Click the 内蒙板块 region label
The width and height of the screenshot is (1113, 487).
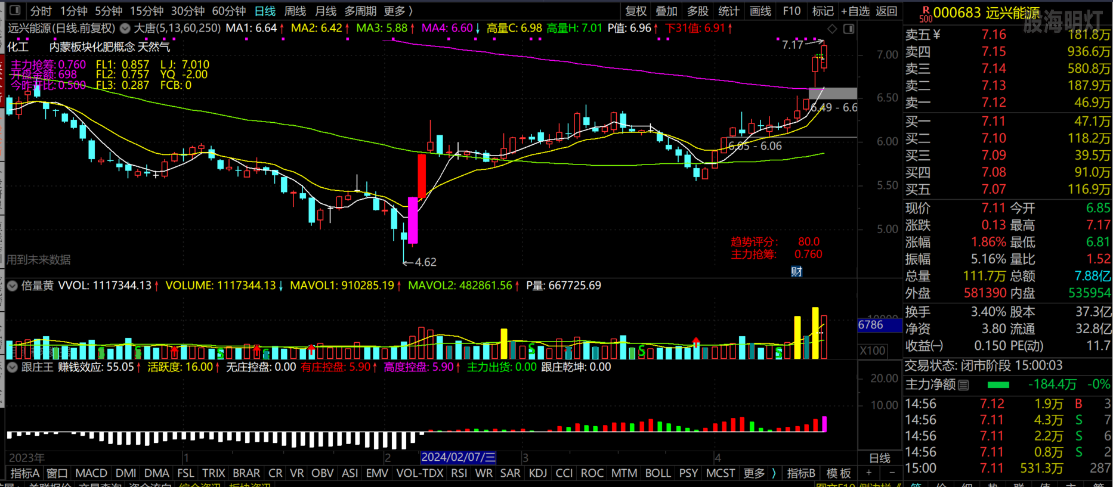click(x=70, y=46)
